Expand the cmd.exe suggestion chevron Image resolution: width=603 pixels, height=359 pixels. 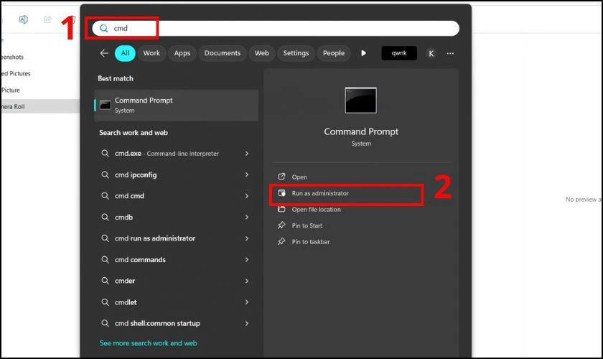(x=246, y=154)
